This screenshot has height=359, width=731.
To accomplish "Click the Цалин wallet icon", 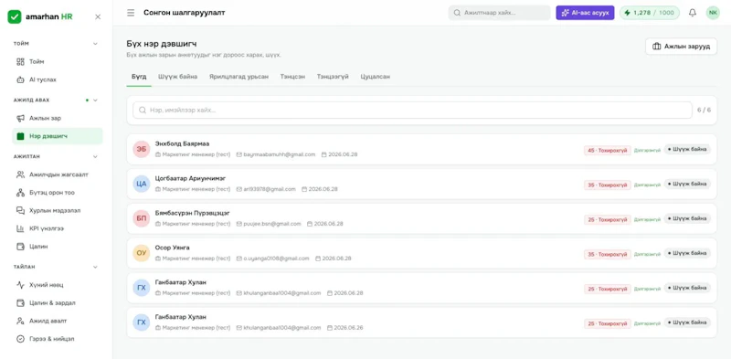I will (20, 246).
